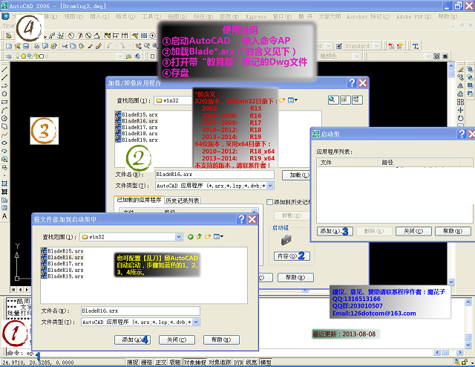Open the Express menu

256,16
